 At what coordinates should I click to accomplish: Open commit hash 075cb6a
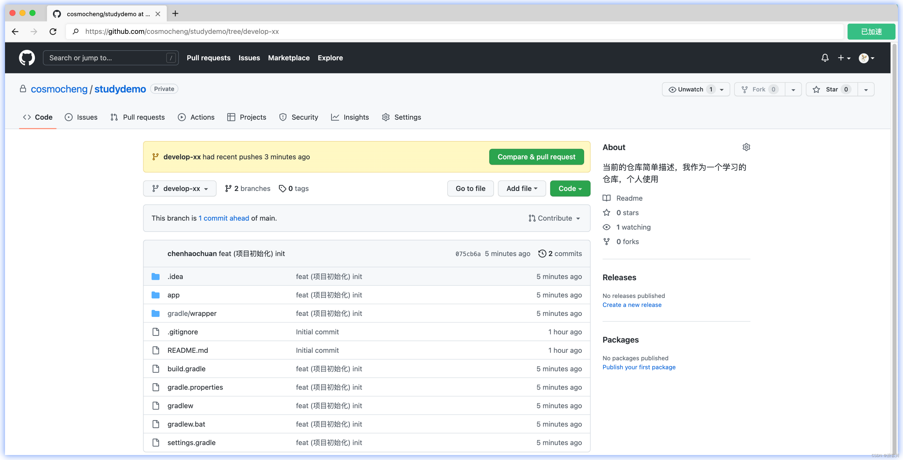[468, 254]
